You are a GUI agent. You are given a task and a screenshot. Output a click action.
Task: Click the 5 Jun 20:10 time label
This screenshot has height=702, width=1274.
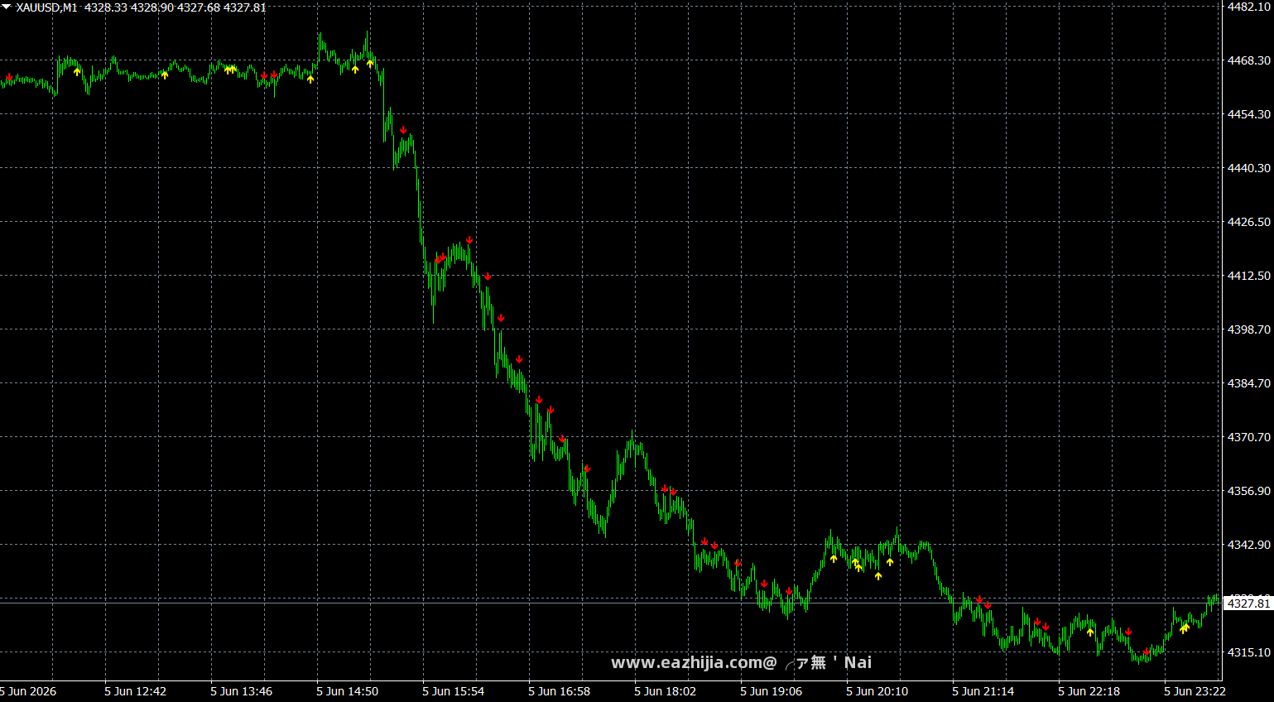(877, 691)
